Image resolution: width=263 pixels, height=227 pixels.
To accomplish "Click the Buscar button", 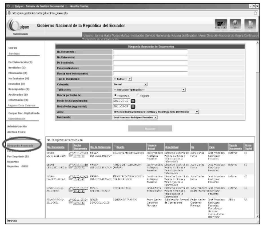I will 150,129.
